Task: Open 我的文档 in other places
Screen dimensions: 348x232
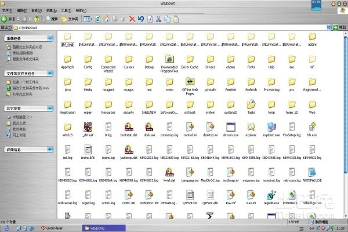Action: [19, 123]
